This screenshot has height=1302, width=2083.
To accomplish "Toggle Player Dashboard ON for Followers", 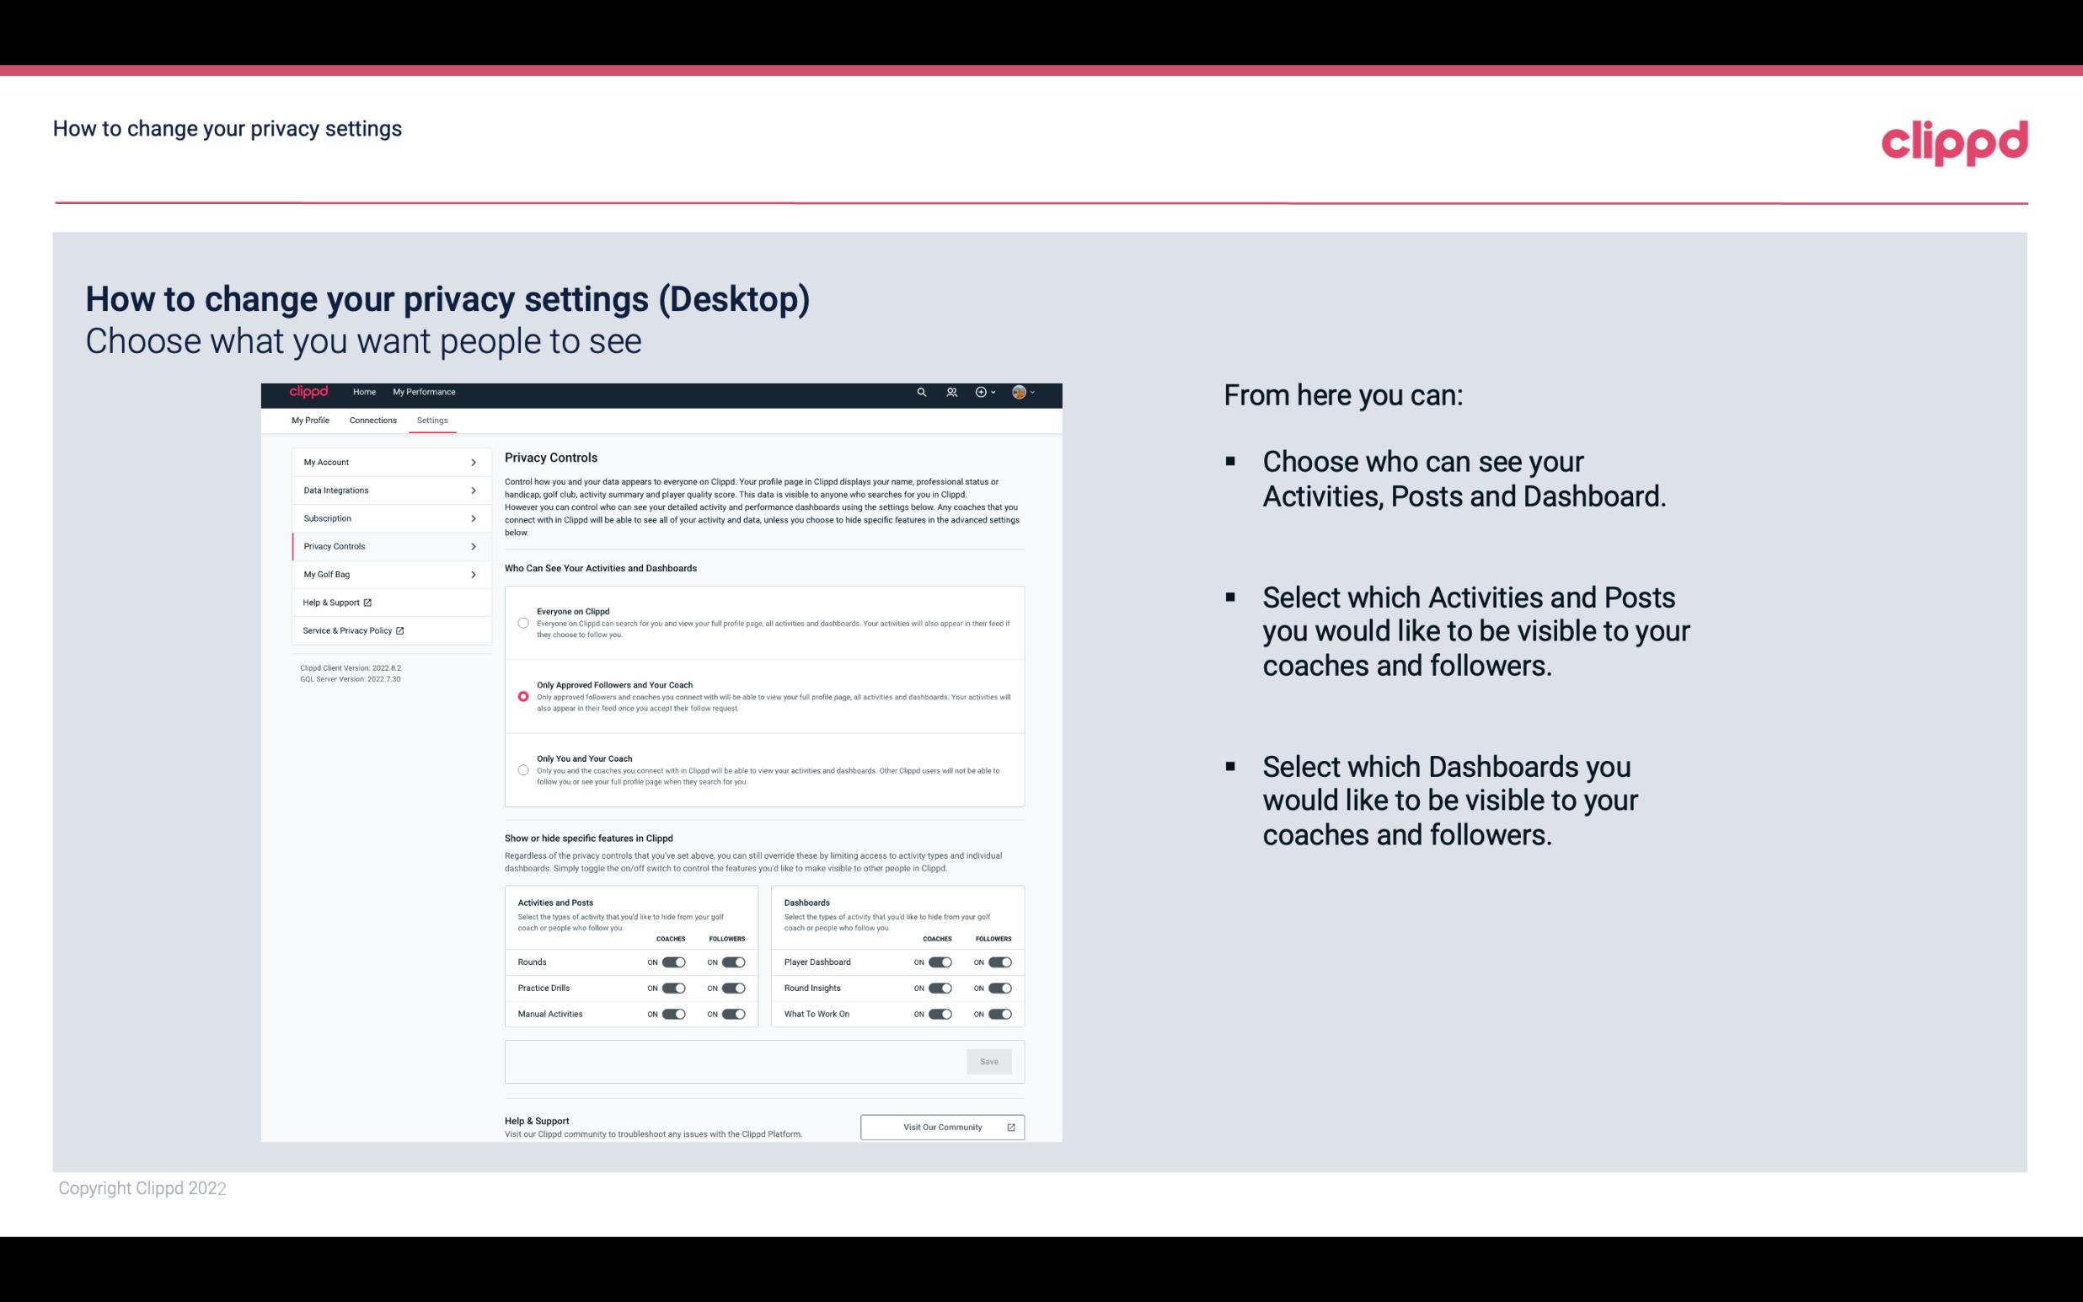I will 999,962.
